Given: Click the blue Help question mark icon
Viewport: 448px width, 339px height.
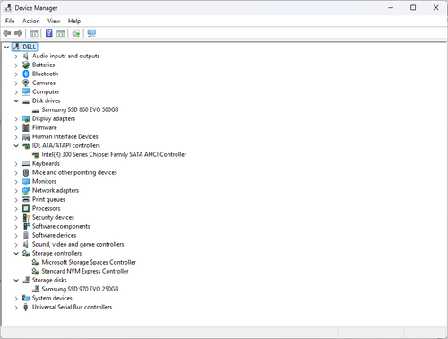Looking at the screenshot, I should pos(48,33).
